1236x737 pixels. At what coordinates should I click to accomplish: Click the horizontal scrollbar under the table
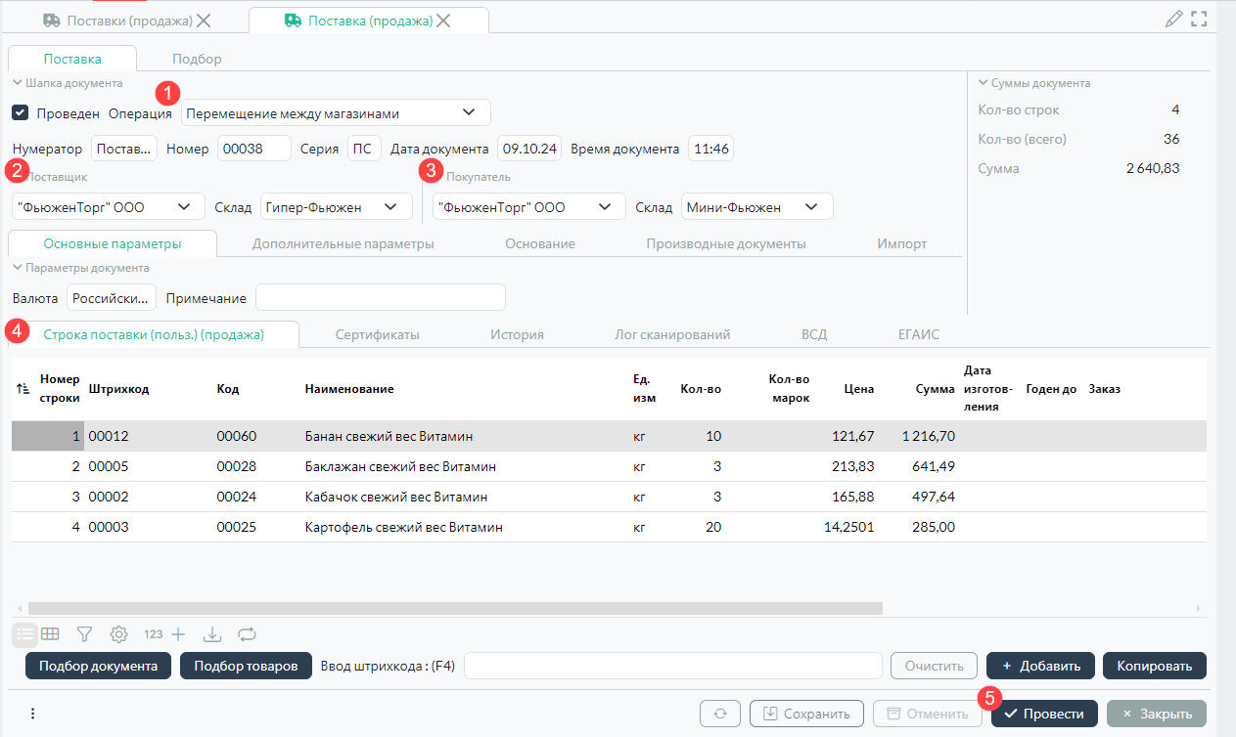[455, 608]
